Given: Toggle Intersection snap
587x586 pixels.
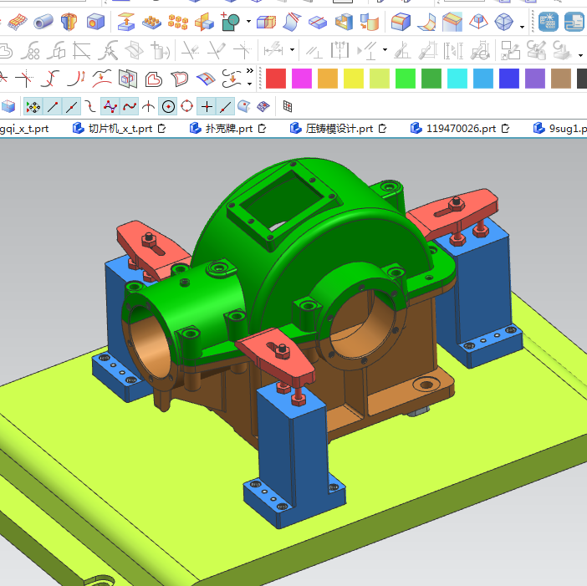Looking at the screenshot, I should point(148,107).
